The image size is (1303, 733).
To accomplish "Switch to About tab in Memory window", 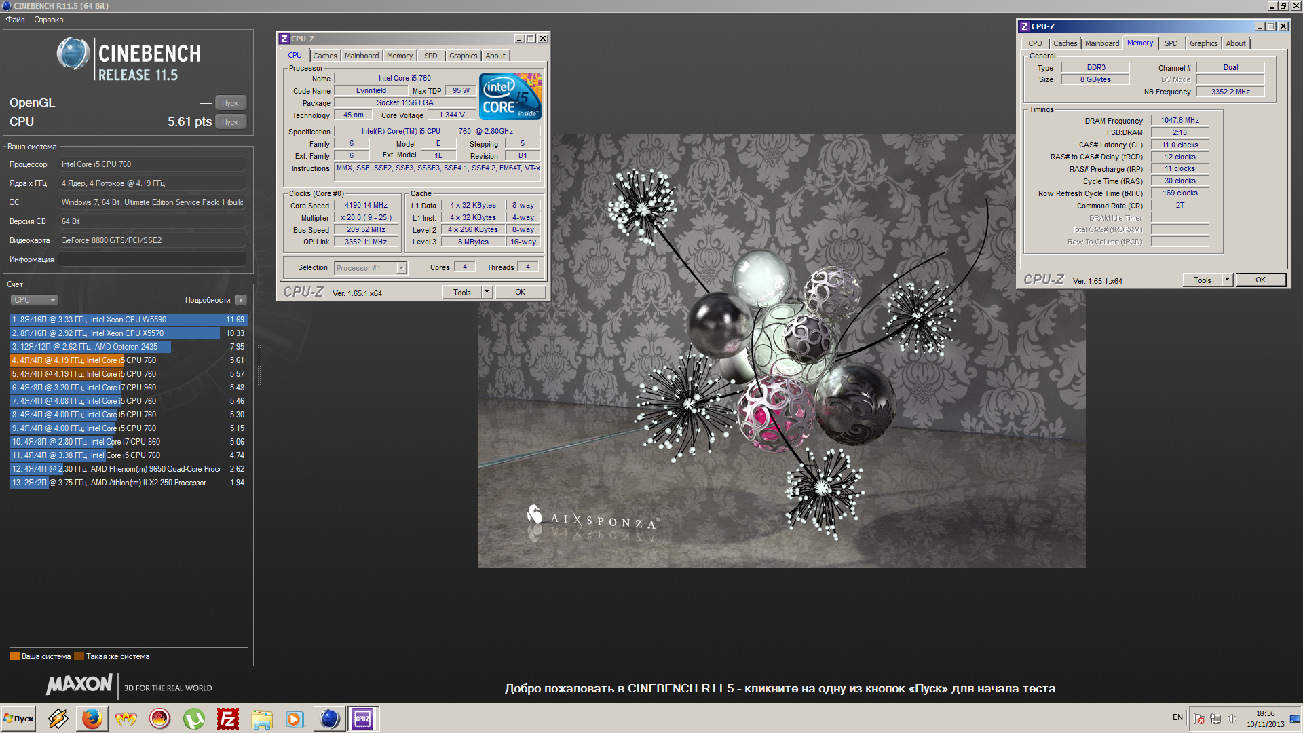I will click(1236, 43).
